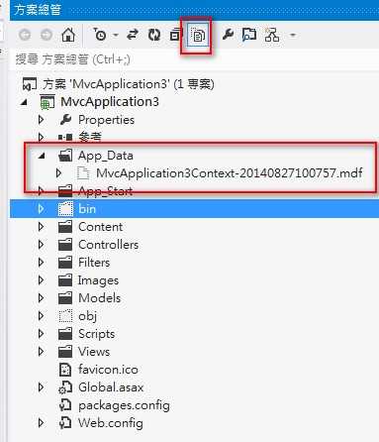Collapse the MvcApplication3 project node
Image resolution: width=379 pixels, height=442 pixels.
coord(24,102)
